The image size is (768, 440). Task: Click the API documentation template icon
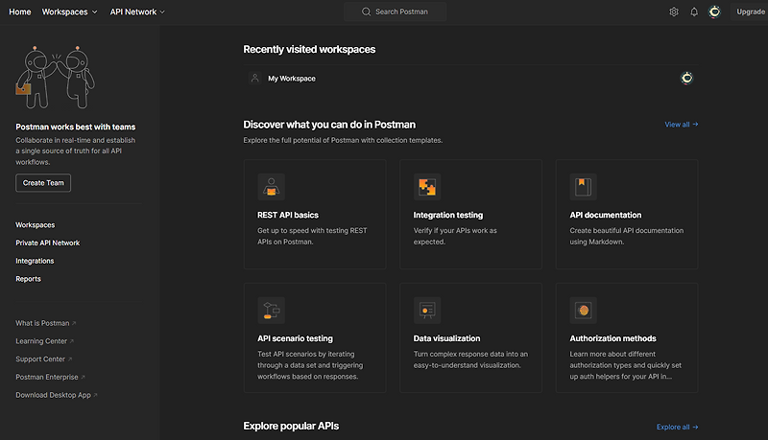(x=583, y=186)
